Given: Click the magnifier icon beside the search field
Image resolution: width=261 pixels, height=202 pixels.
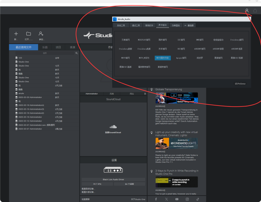Looking at the screenshot, I should 76,53.
